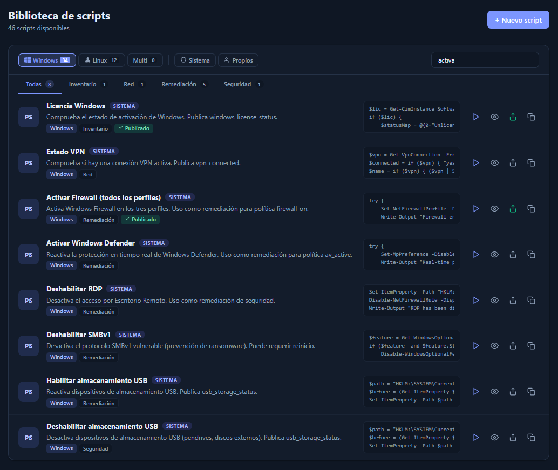The height and width of the screenshot is (470, 558).
Task: Enable the Multi platform filter
Action: [145, 60]
